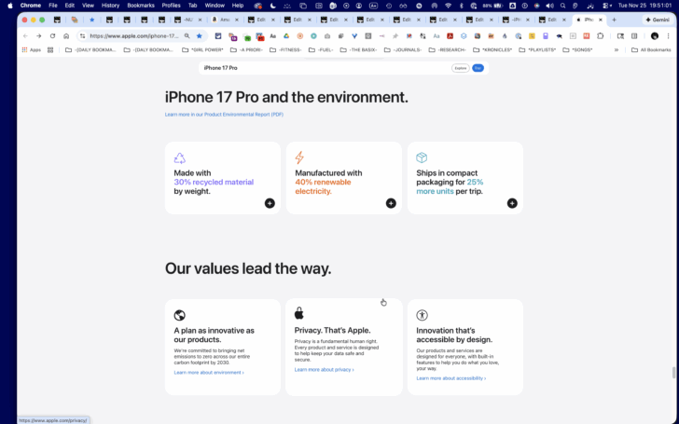The width and height of the screenshot is (679, 424).
Task: Show hidden bookmarks with the overflow chevron
Action: click(617, 49)
